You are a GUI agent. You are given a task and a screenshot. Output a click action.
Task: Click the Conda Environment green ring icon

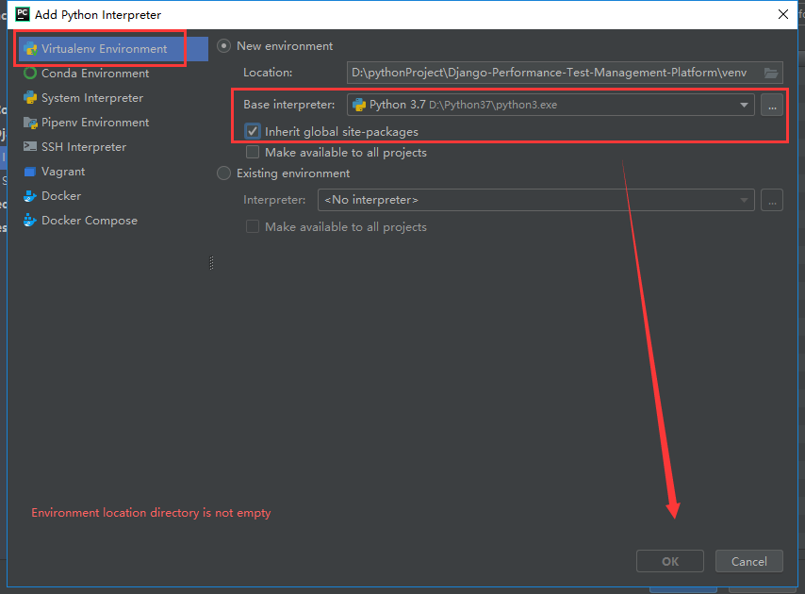coord(30,74)
